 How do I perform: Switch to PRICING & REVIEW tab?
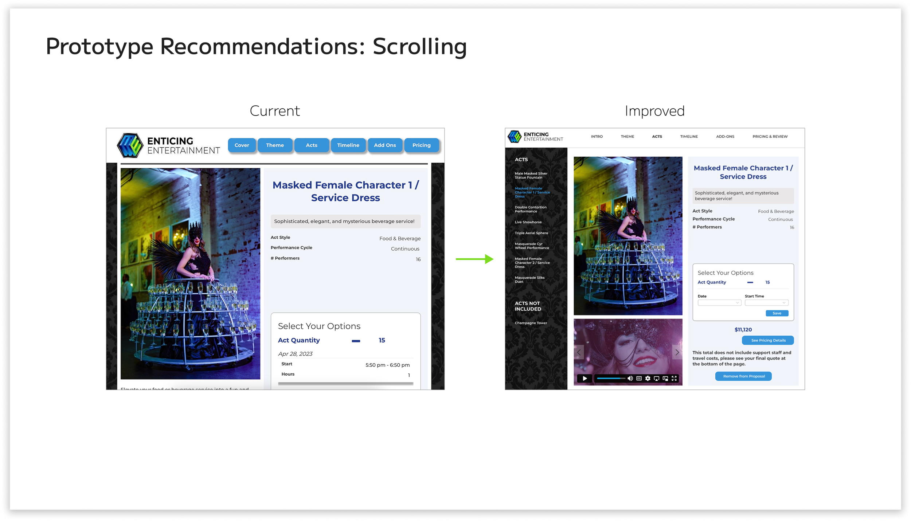point(770,137)
